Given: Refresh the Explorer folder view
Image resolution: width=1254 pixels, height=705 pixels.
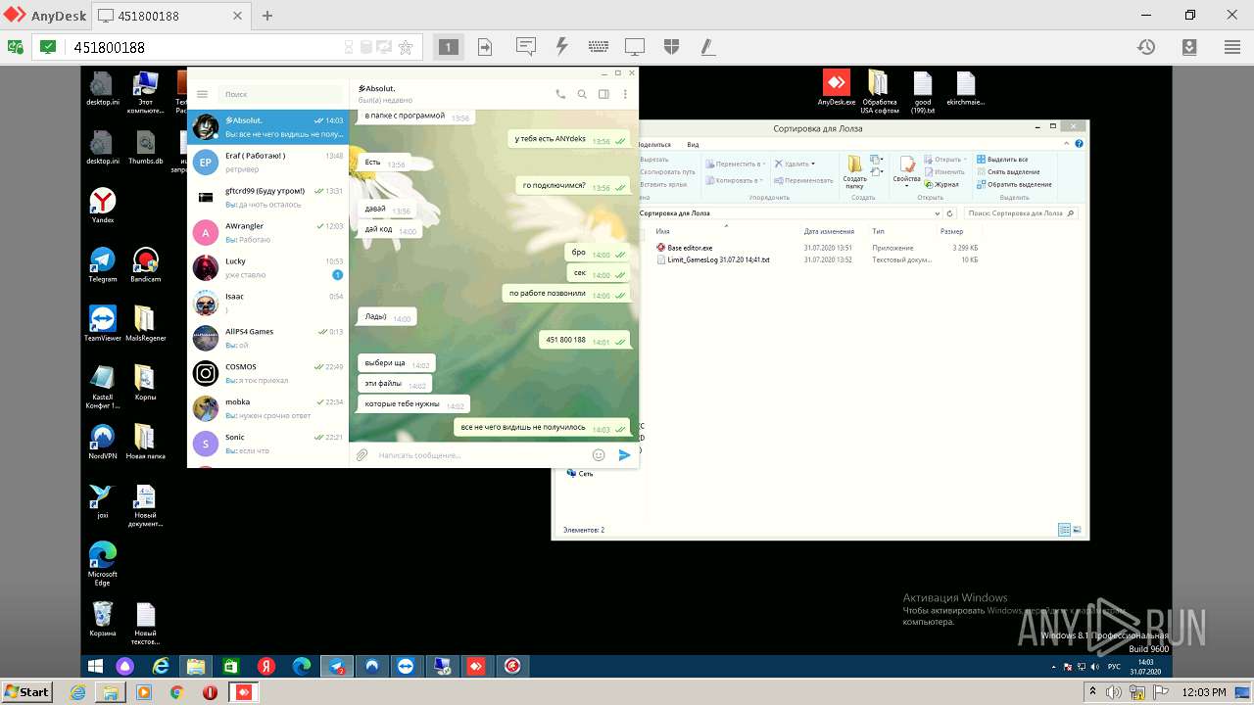Looking at the screenshot, I should [950, 212].
